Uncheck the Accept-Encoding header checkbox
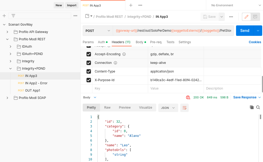Viewport: 263px width, 162px height. click(x=88, y=54)
